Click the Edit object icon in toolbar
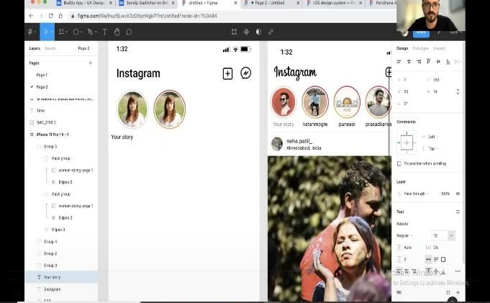Screen dimensions: 490x303 coord(234,32)
